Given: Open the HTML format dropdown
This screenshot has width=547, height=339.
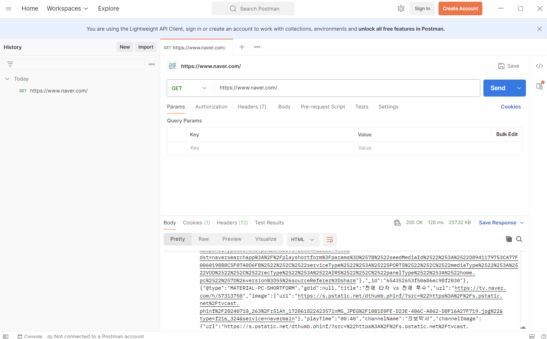Looking at the screenshot, I should coord(303,239).
